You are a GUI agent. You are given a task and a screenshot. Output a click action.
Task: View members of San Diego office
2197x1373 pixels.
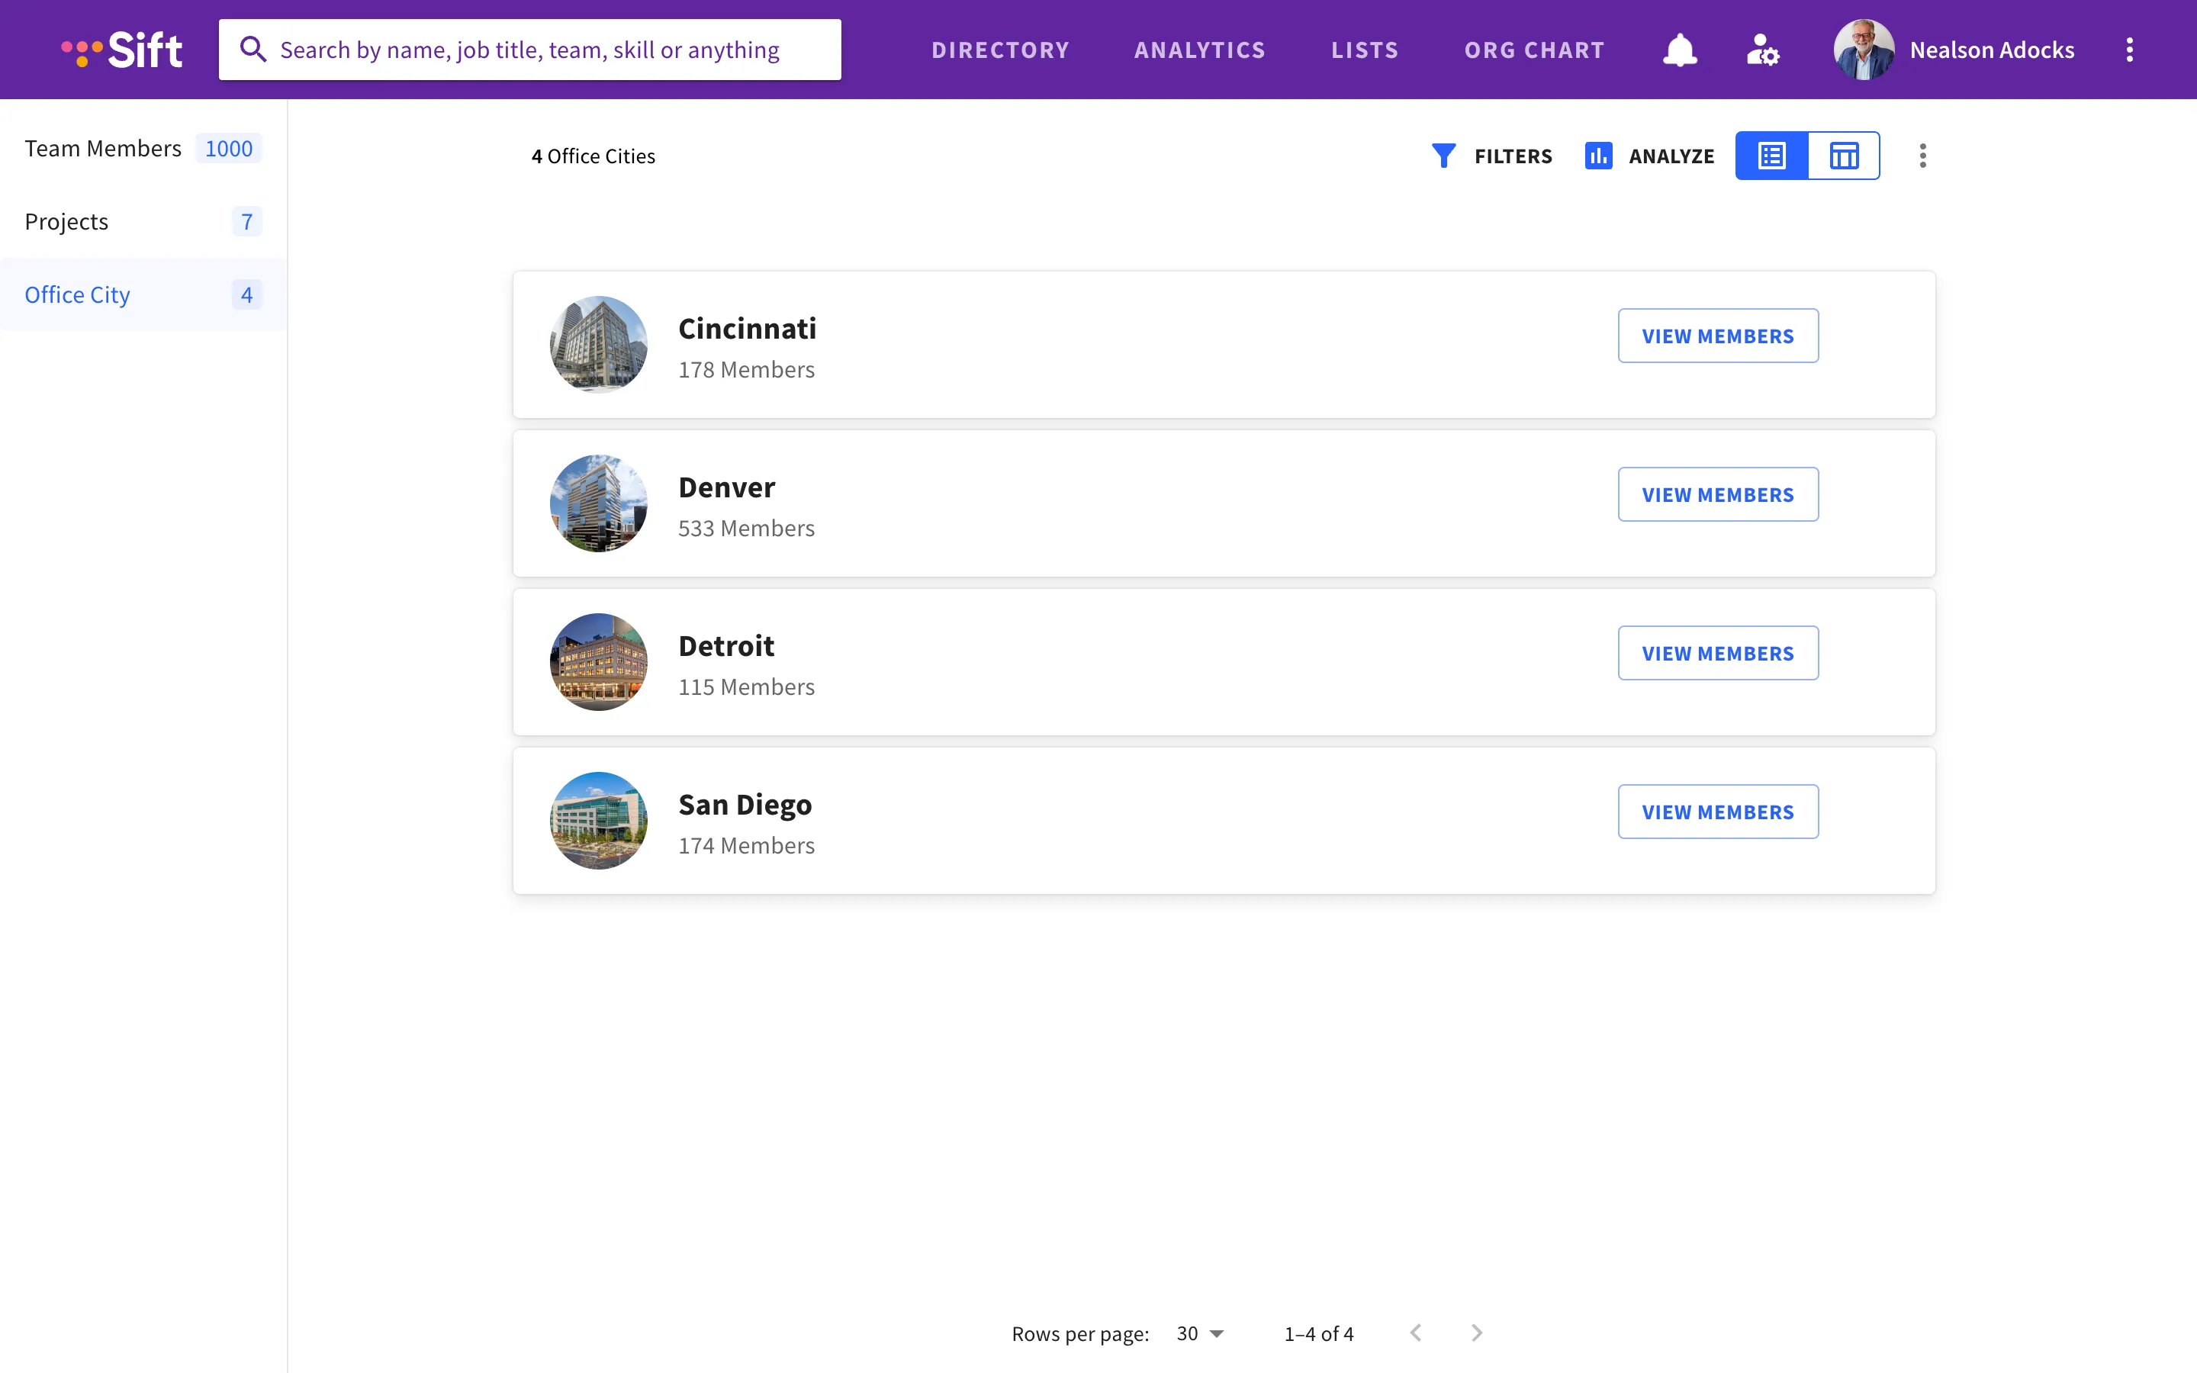click(1718, 811)
